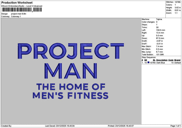Select the "Colorway 1" value
This screenshot has width=182, height=128.
point(16,17)
